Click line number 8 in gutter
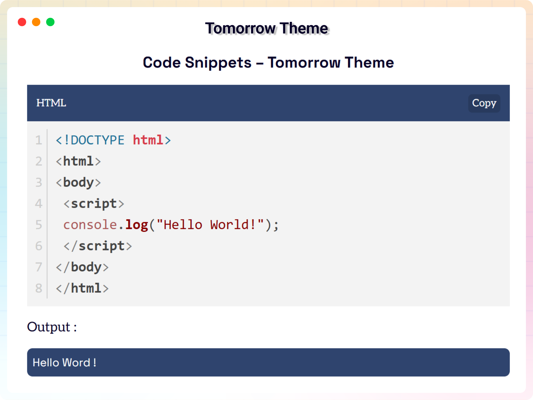This screenshot has height=400, width=533. click(39, 288)
